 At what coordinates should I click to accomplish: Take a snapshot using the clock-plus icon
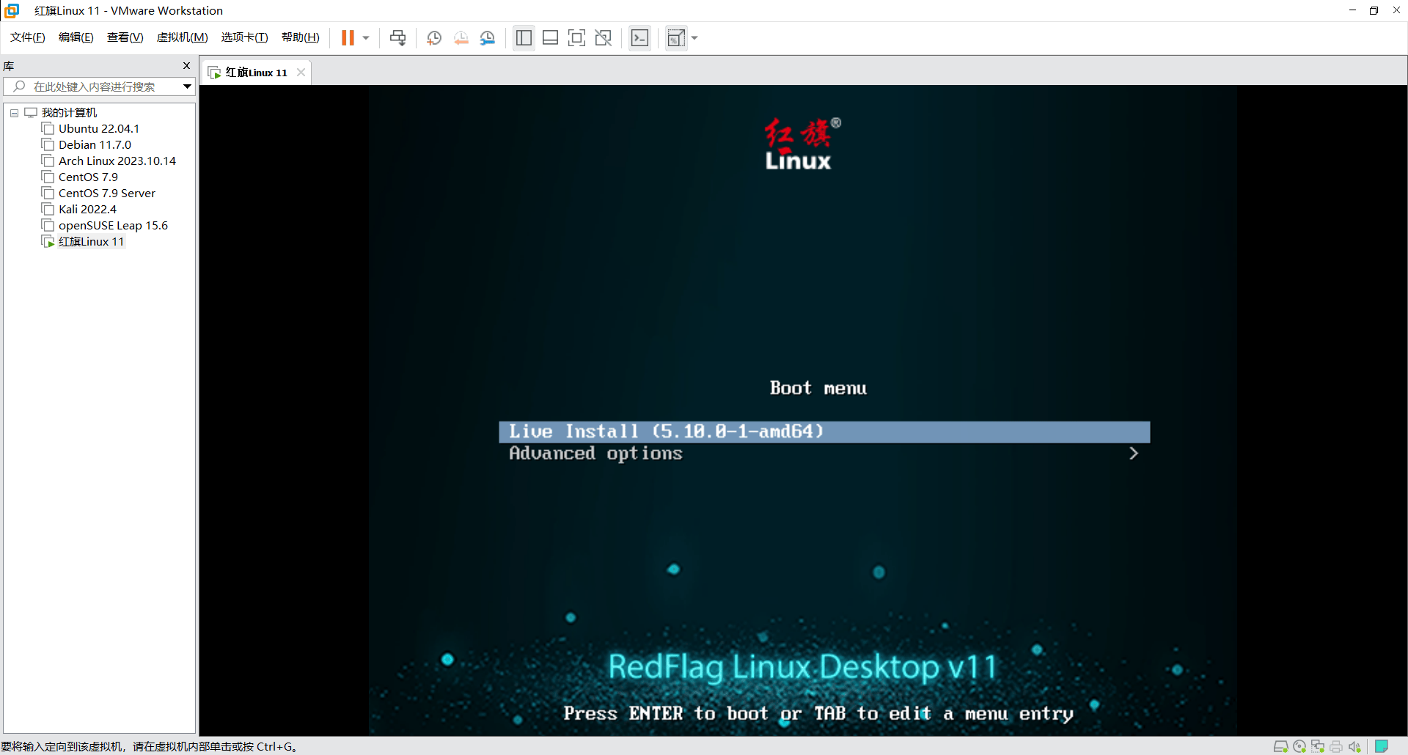click(434, 38)
